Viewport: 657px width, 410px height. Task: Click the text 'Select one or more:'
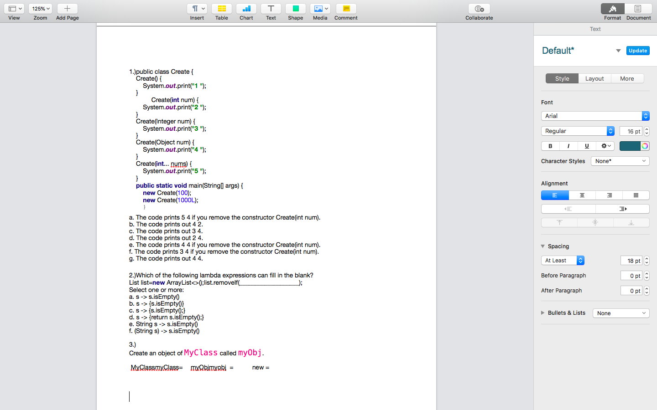tap(156, 290)
